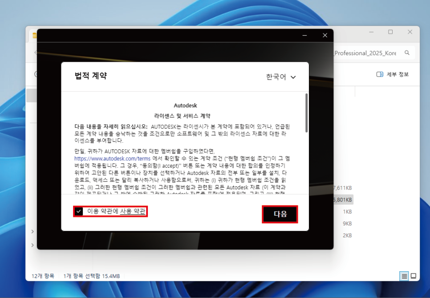Select the file row showing 9KB
430x298 pixels.
(x=343, y=223)
